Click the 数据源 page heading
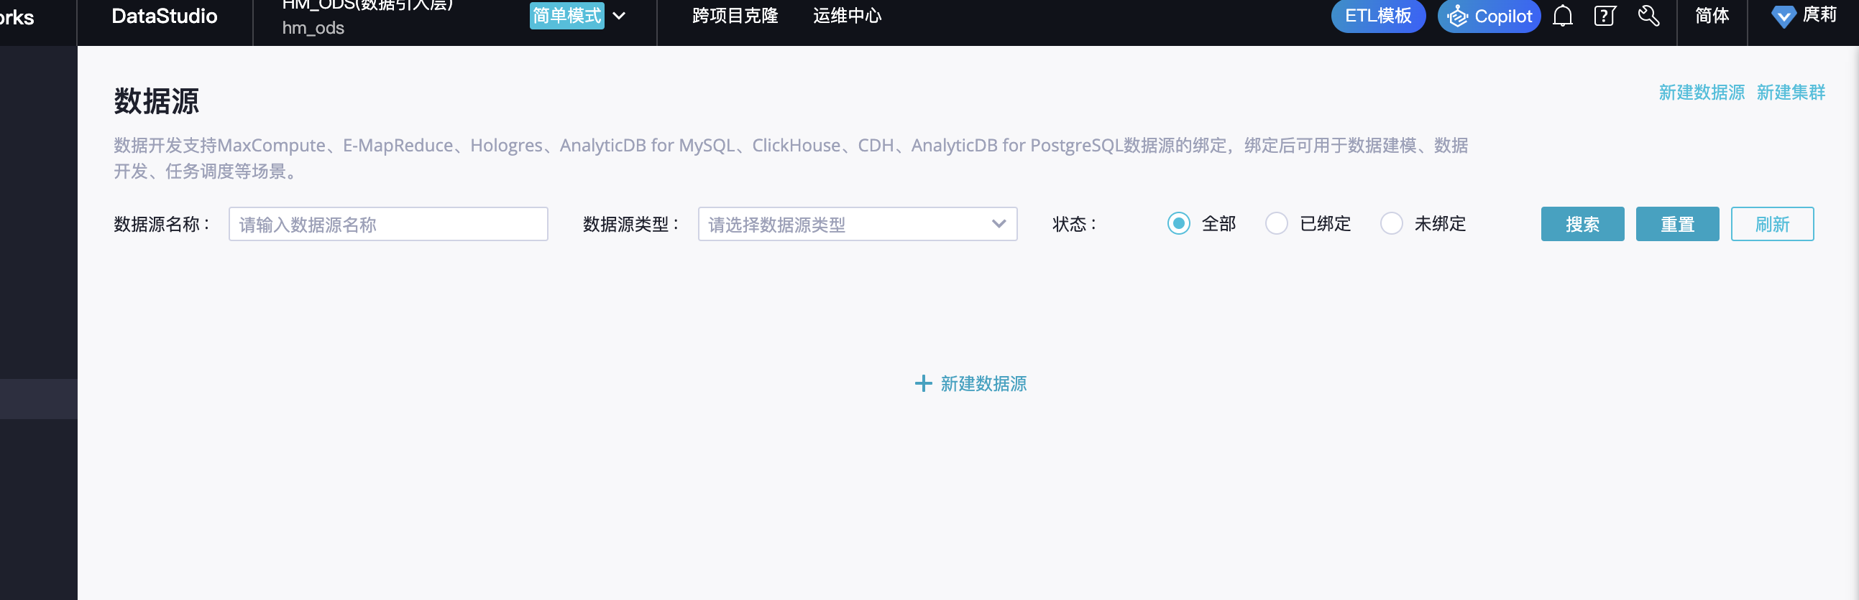Screen dimensions: 1859x600 (156, 101)
